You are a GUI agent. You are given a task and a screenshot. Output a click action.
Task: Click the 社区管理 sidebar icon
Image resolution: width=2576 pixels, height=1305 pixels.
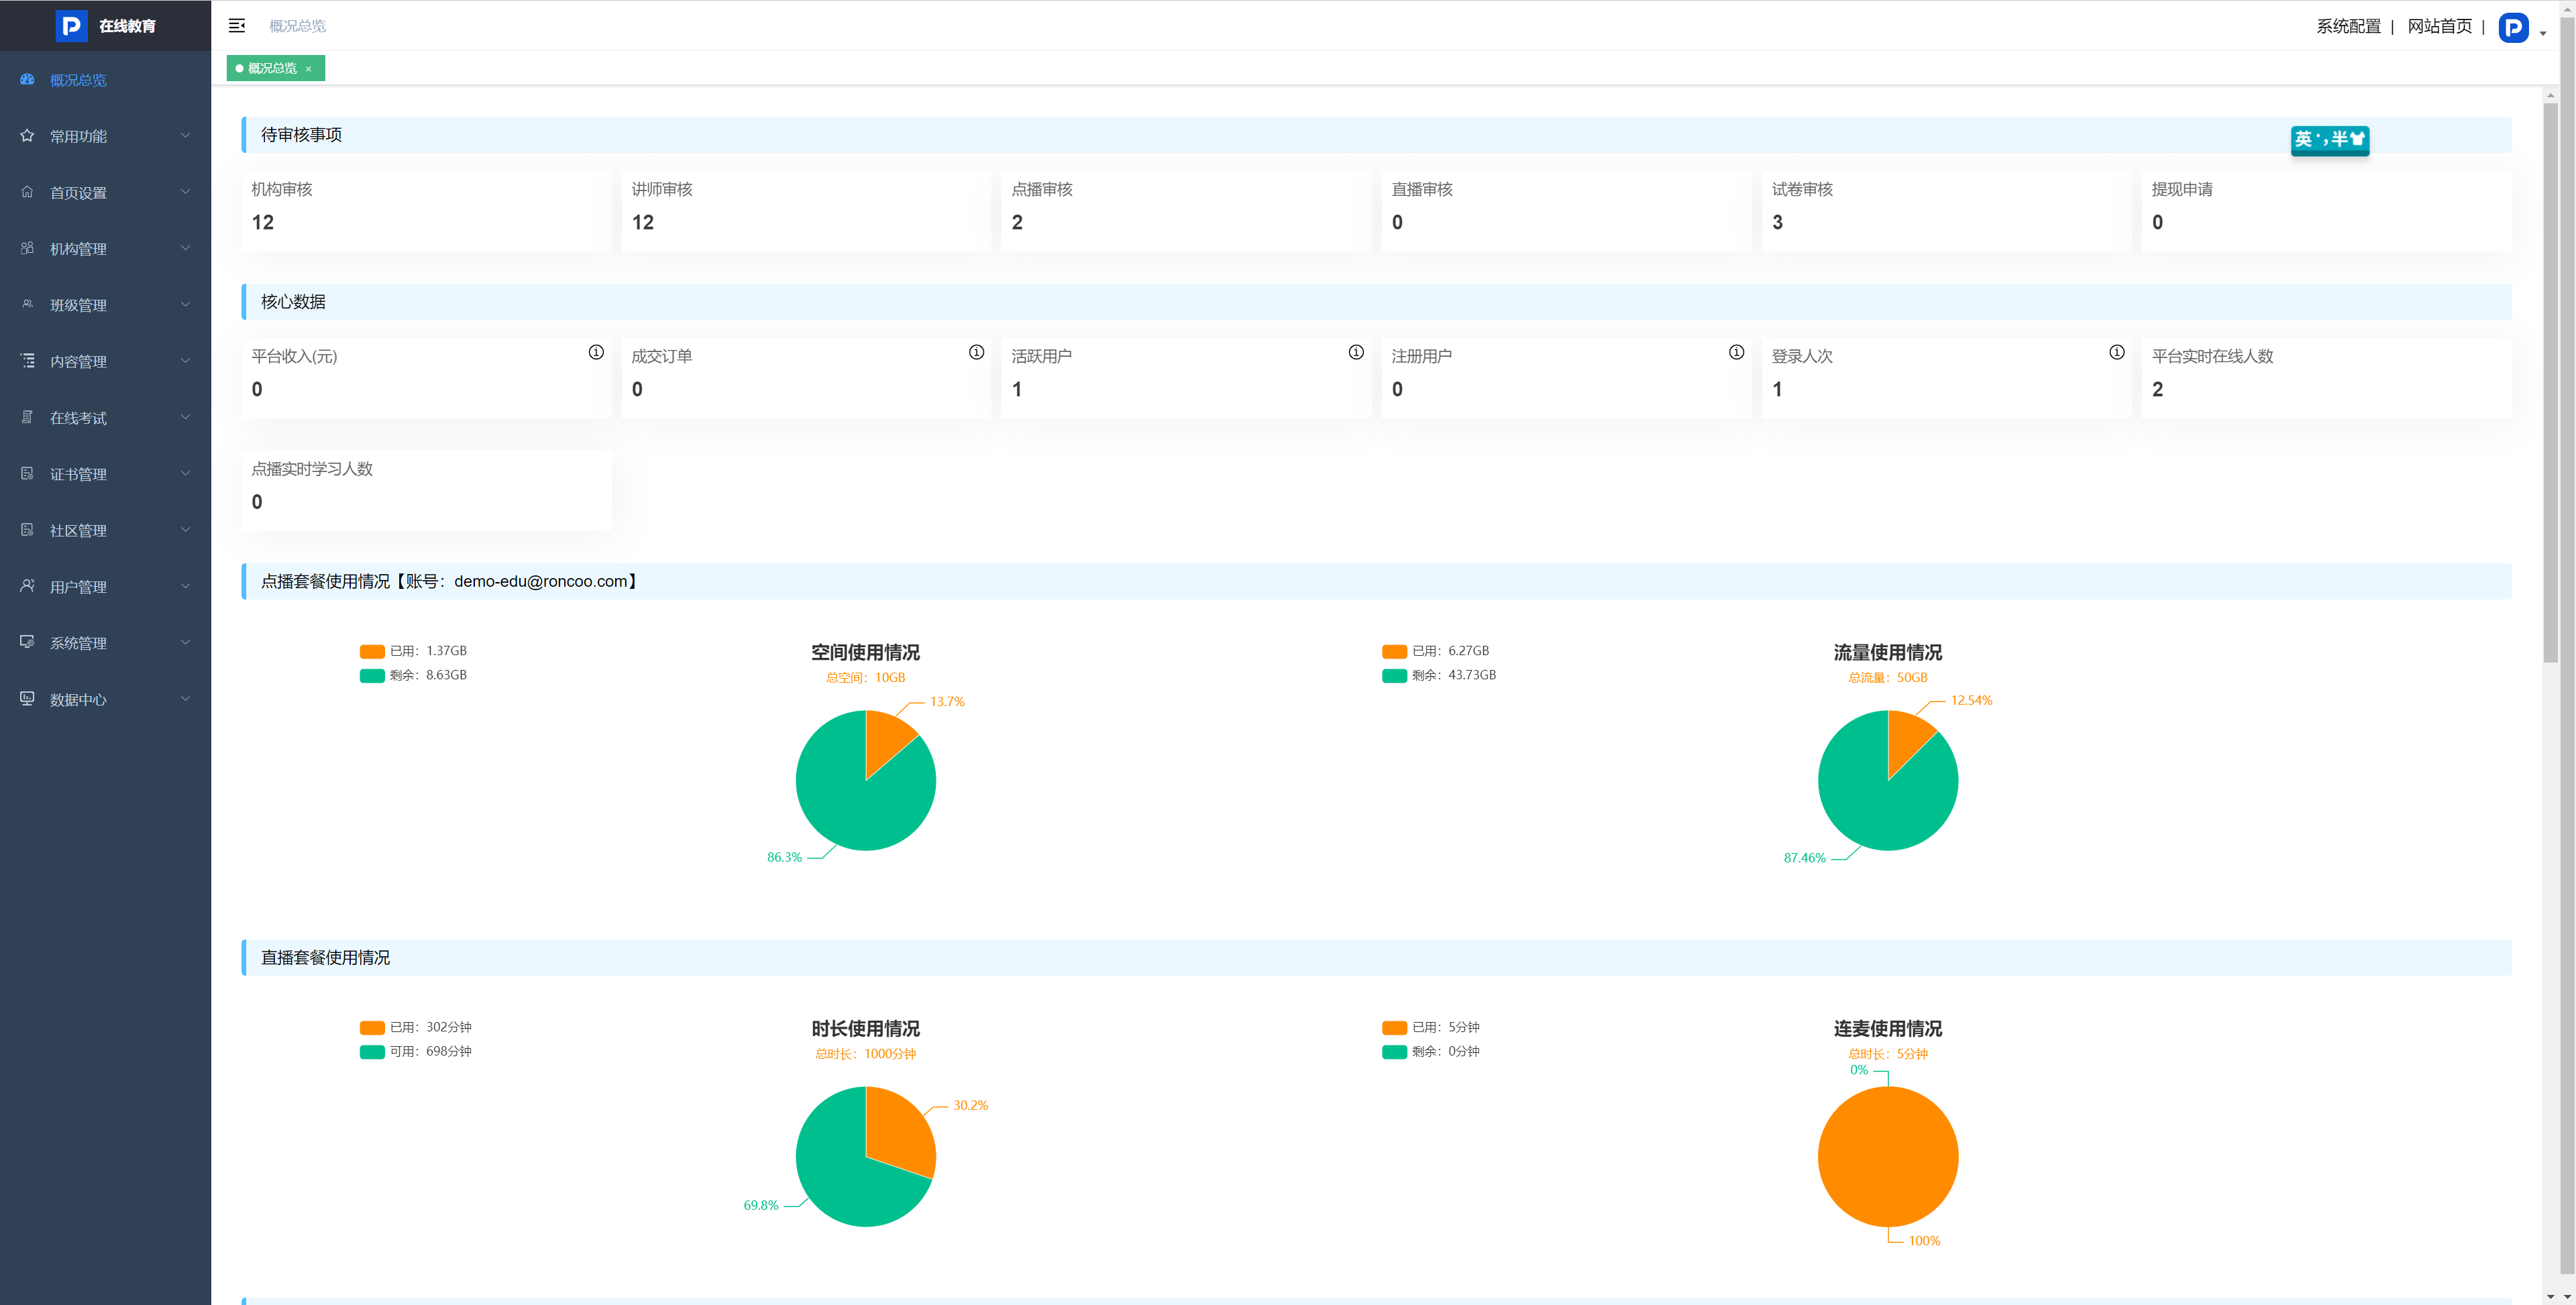click(x=27, y=530)
